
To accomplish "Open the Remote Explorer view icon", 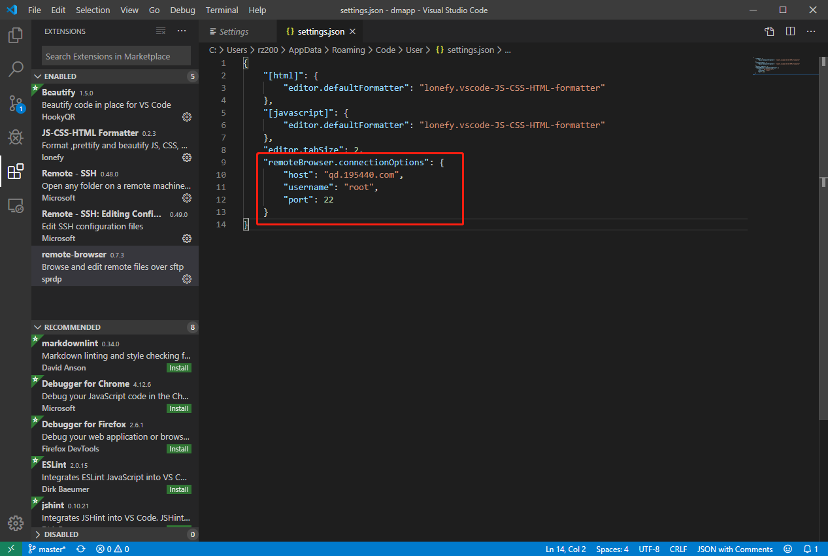I will 16,206.
